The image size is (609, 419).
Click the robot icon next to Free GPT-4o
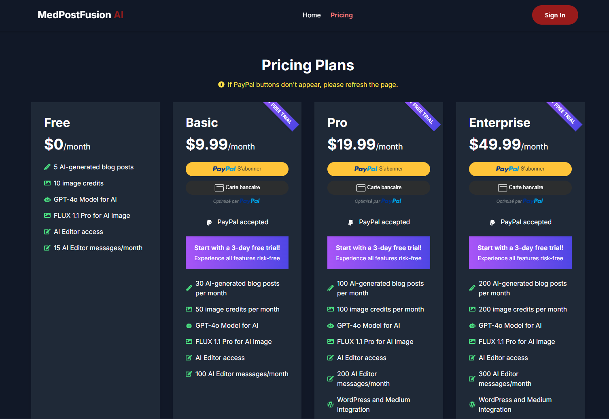[47, 199]
